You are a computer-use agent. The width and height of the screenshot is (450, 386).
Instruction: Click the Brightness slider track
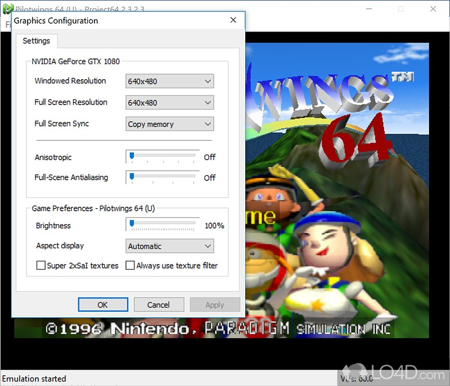[163, 224]
